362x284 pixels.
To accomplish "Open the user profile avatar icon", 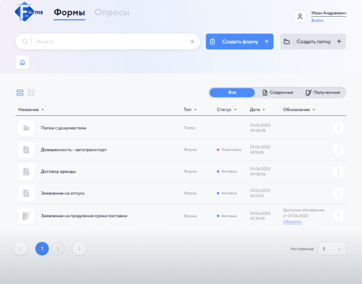I will pos(300,17).
